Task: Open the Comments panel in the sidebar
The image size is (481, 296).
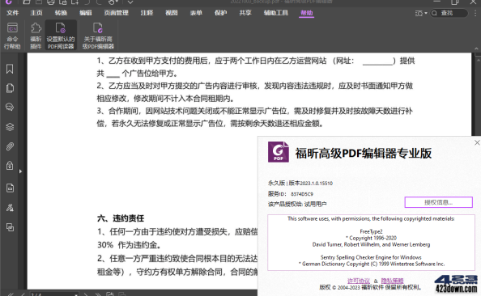Action: click(10, 108)
